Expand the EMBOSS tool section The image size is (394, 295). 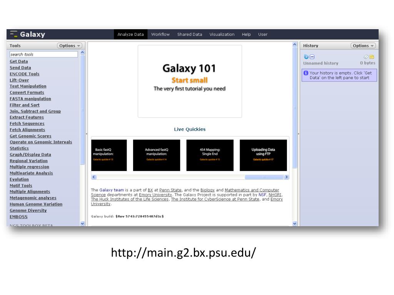click(18, 217)
